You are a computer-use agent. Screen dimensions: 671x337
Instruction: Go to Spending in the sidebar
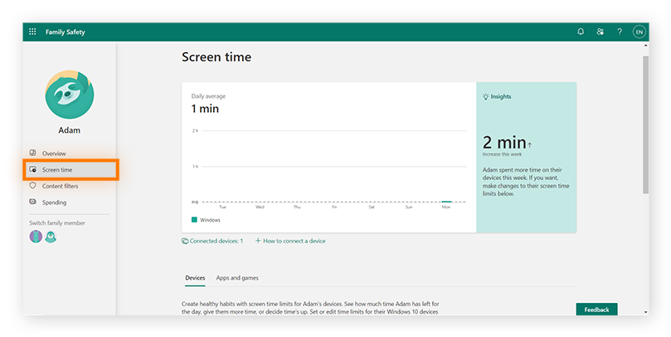(54, 203)
